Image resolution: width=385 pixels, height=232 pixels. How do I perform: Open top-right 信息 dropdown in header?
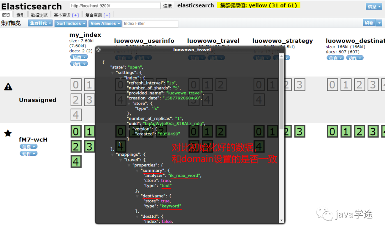point(374,6)
